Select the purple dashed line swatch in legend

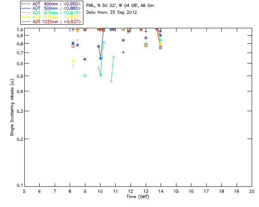(26, 4)
